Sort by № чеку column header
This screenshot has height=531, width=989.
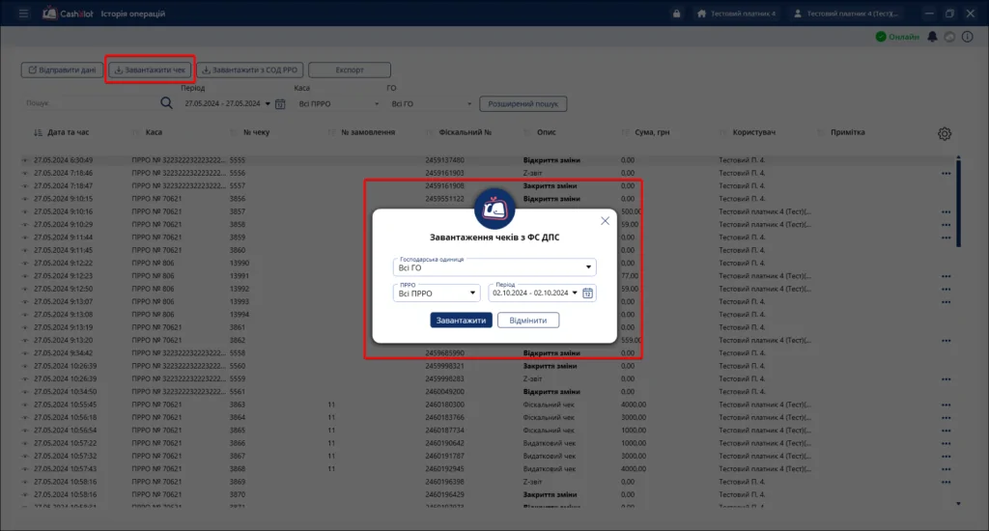[x=256, y=132]
